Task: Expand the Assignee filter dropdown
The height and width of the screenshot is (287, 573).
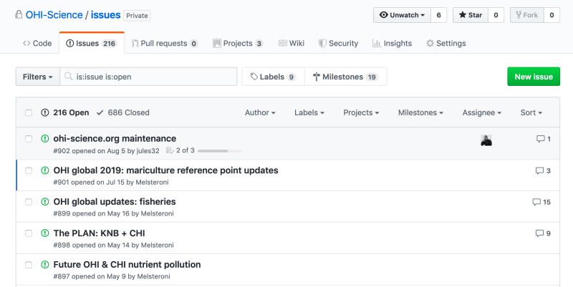Action: pyautogui.click(x=481, y=112)
